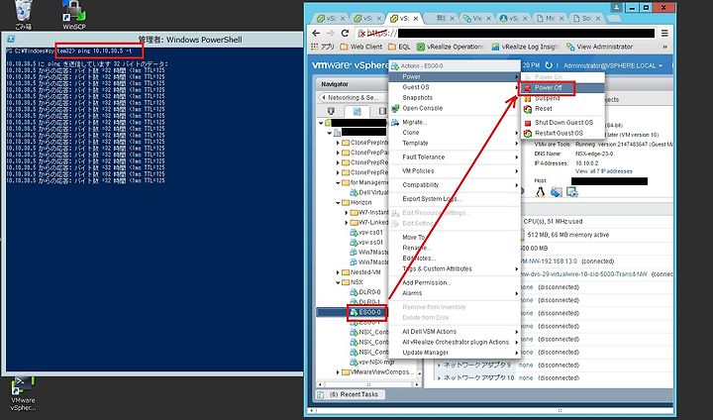Collapse the Horizon folder
The height and width of the screenshot is (420, 713).
pyautogui.click(x=338, y=202)
